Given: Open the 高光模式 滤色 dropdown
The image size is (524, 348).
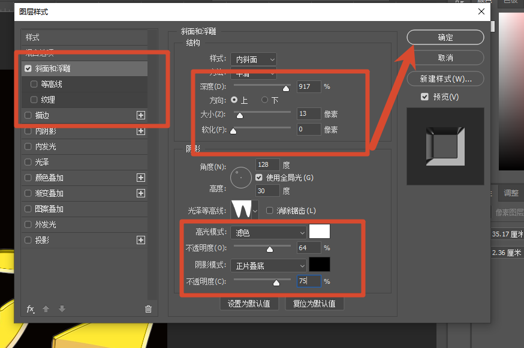Looking at the screenshot, I should click(269, 232).
